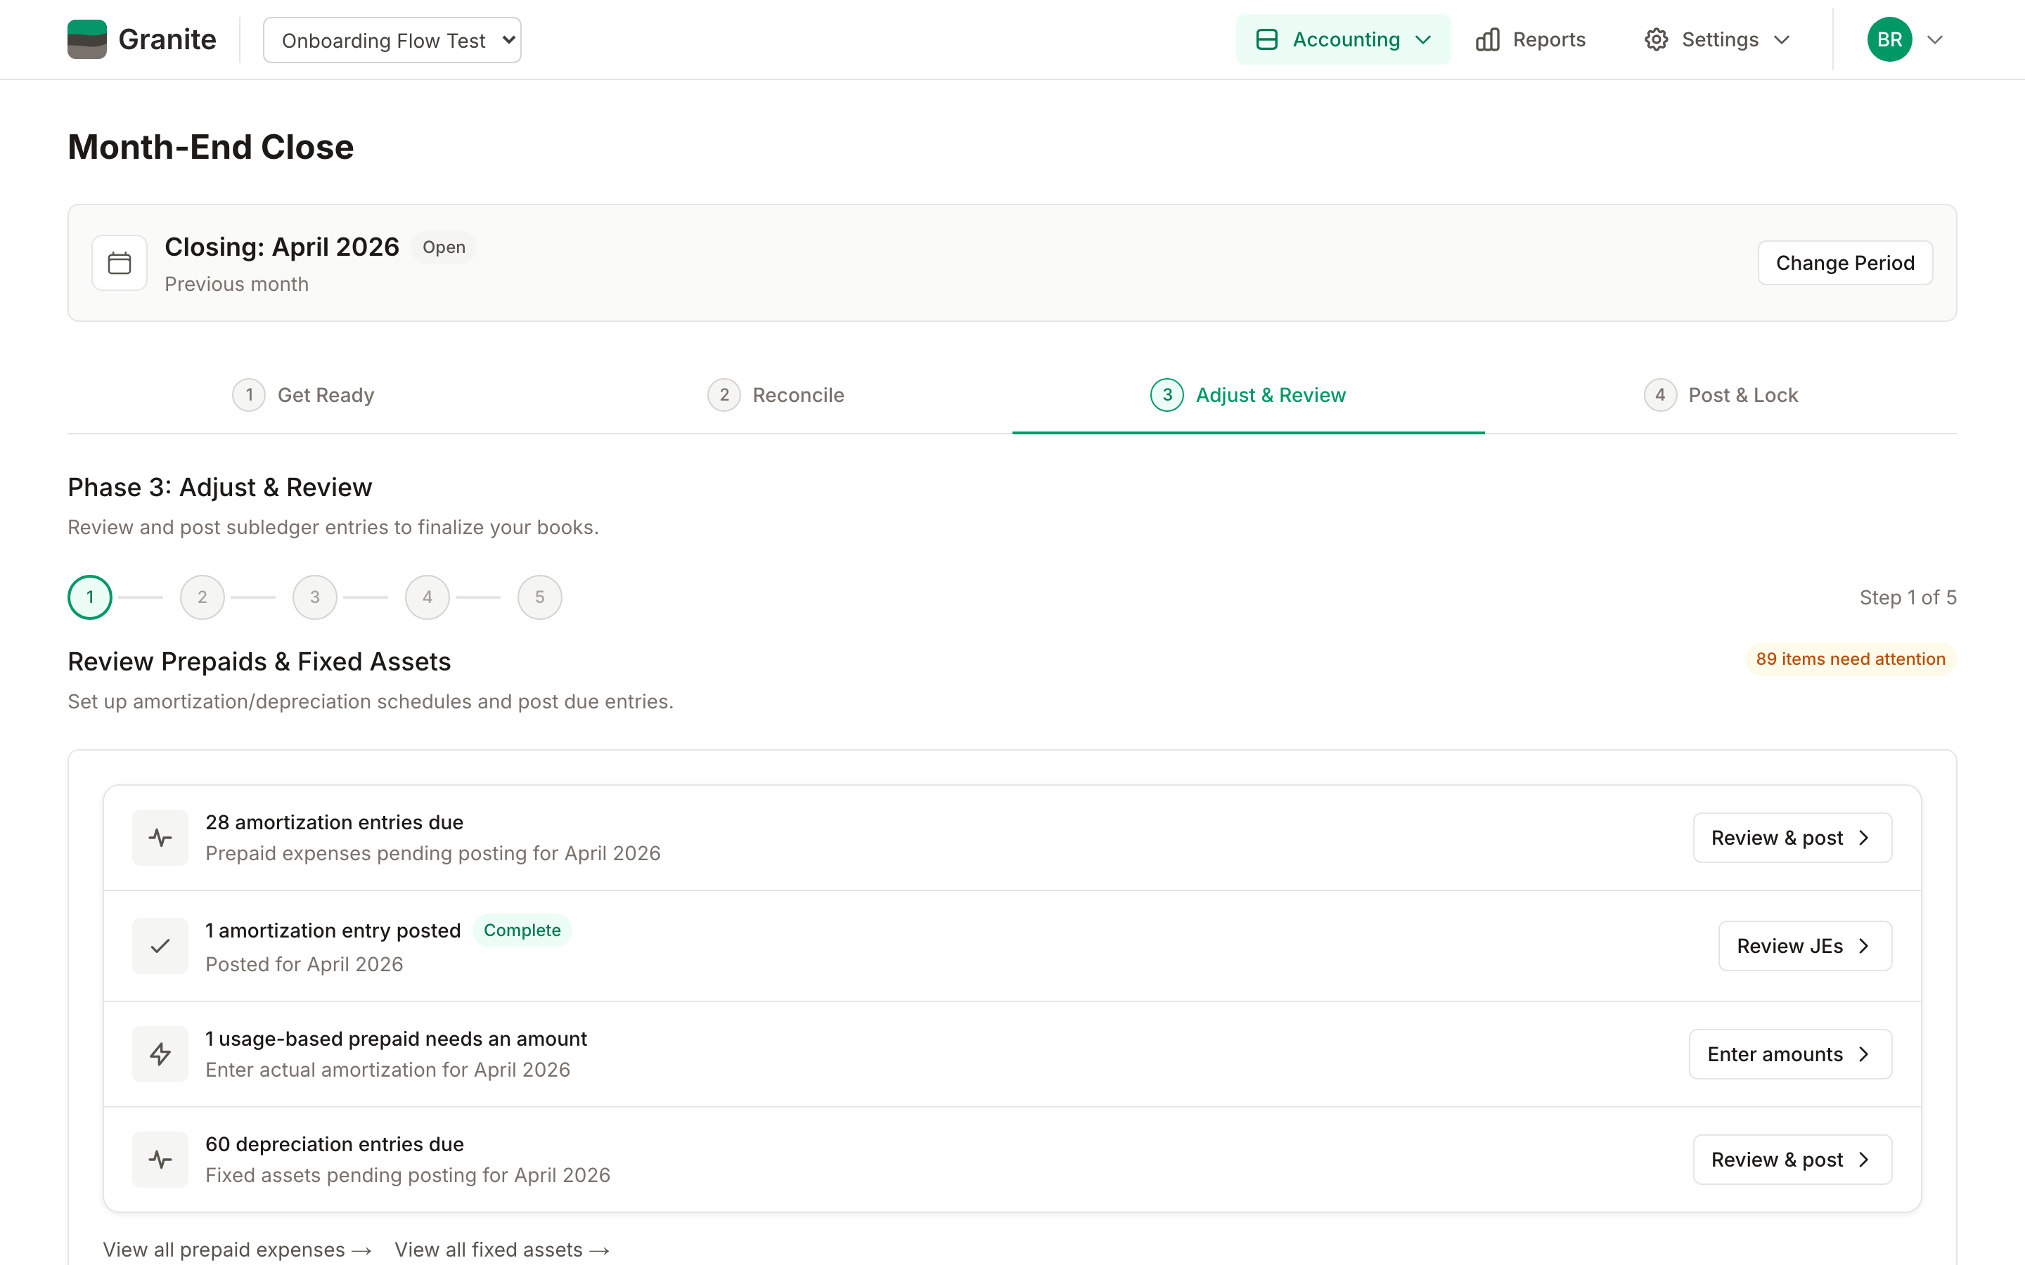Click the 'Previous month' label
2025x1265 pixels.
point(237,285)
